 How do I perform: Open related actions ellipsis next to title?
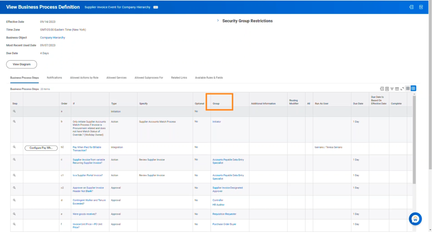pyautogui.click(x=156, y=7)
